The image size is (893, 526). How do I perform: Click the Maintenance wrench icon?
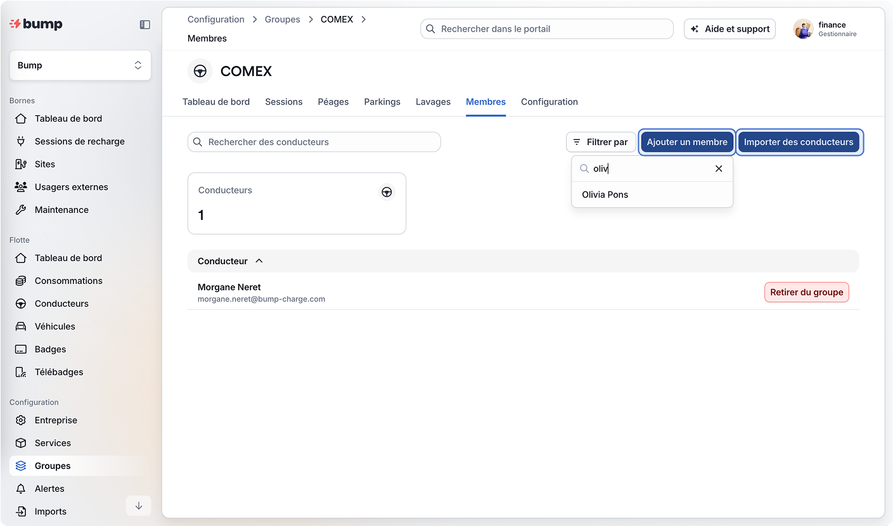point(21,210)
